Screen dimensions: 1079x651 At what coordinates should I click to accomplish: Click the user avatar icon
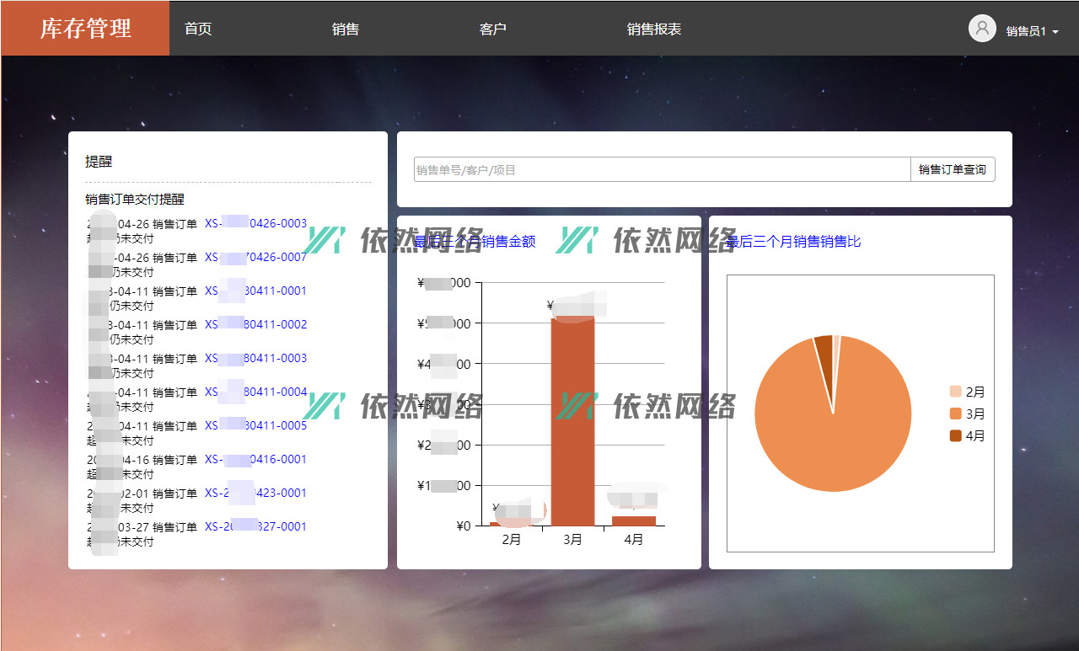pos(982,29)
